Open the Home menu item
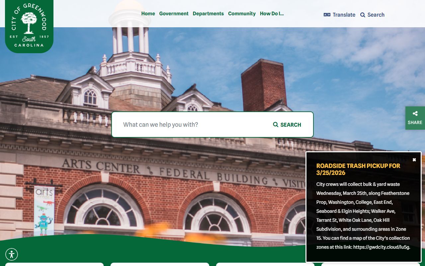This screenshot has height=266, width=425. pyautogui.click(x=148, y=14)
